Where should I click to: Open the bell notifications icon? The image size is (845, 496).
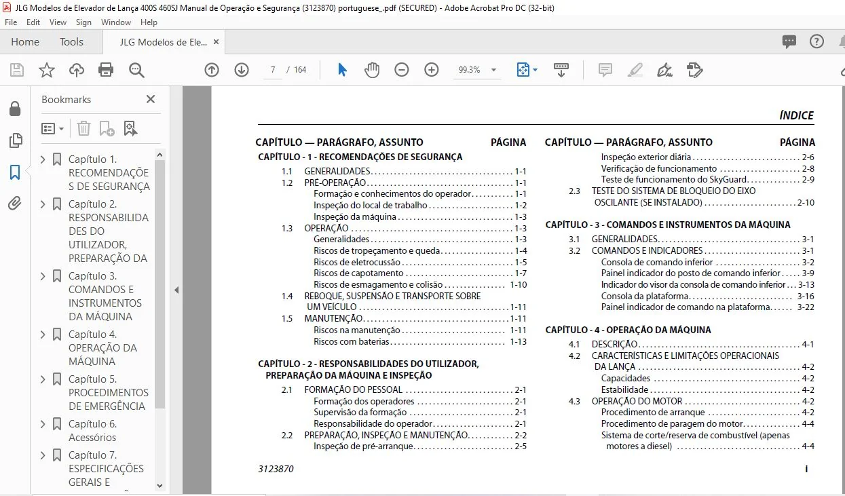[842, 41]
